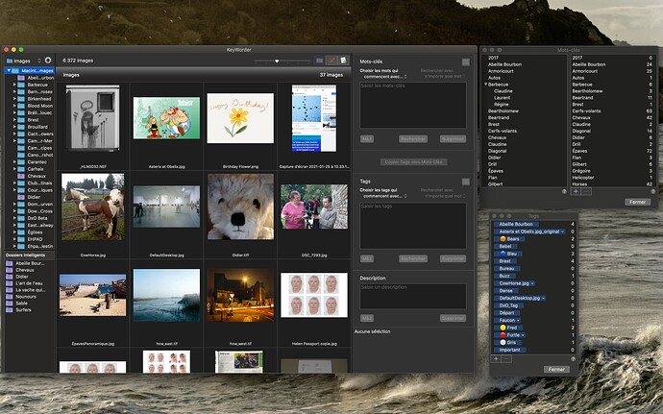The height and width of the screenshot is (414, 663).
Task: Select the Didier.tiff teddy bear thumbnail
Action: tap(240, 207)
